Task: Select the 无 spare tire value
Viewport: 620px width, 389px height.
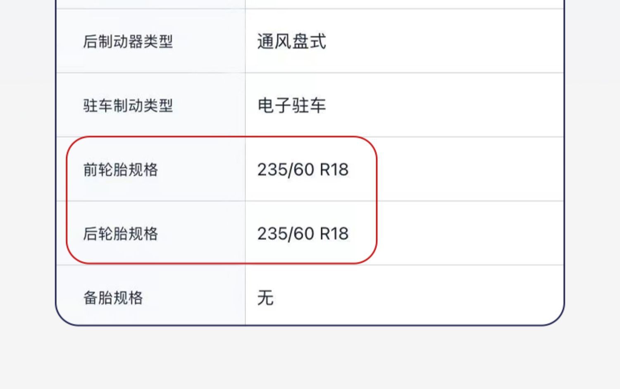Action: [x=265, y=298]
